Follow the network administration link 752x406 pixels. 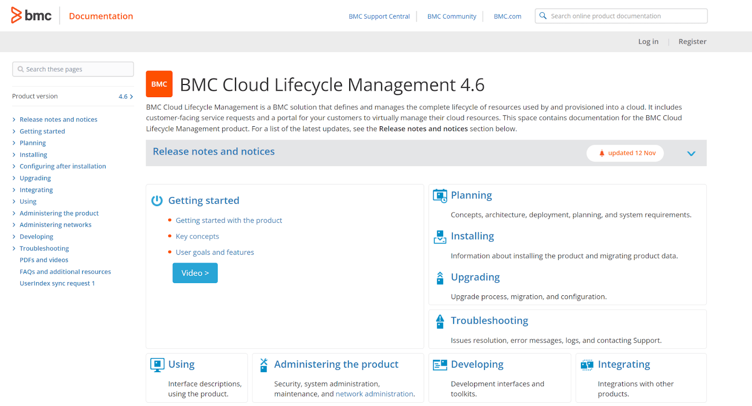375,394
